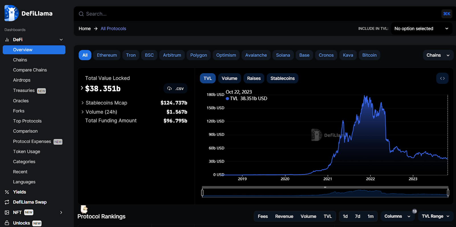Open the Protocol Expenses page

point(32,142)
